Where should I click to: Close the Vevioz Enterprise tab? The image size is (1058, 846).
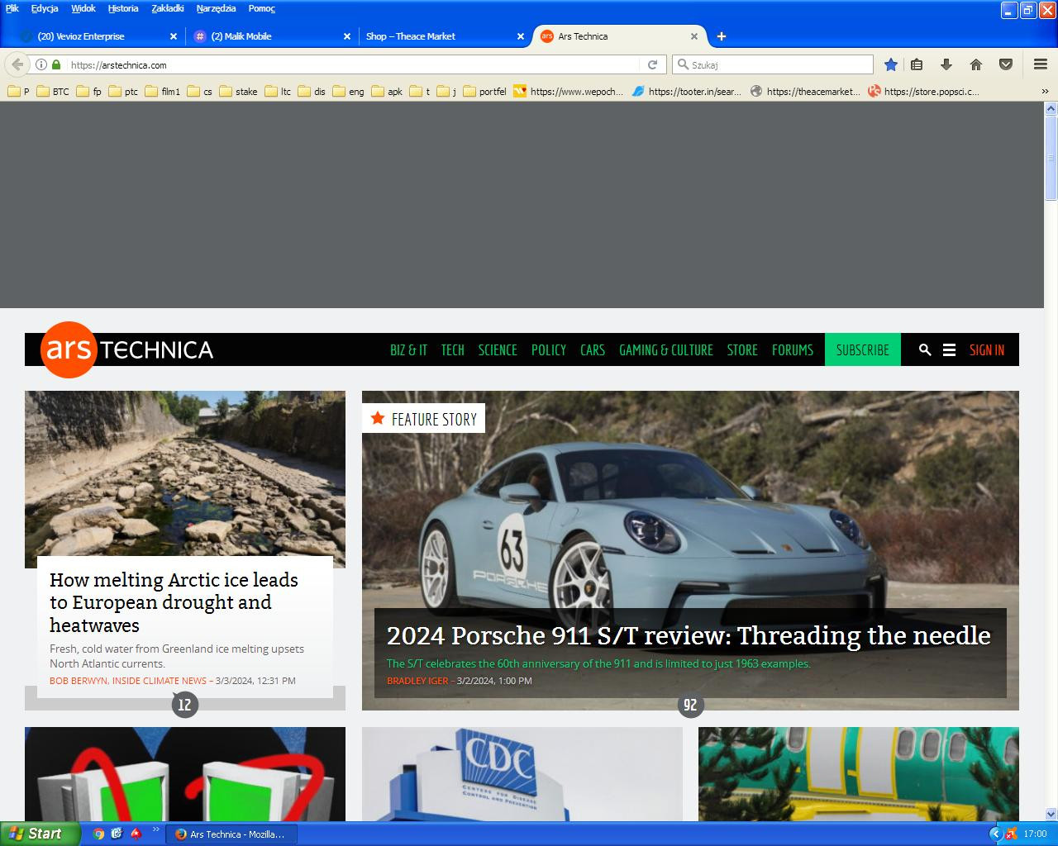pos(174,36)
